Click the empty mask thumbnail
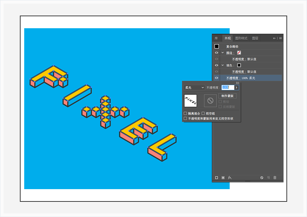Screen dimensions: 307x217 tap(210, 101)
